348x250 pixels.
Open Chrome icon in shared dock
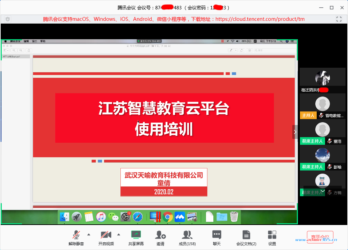pos(168,217)
